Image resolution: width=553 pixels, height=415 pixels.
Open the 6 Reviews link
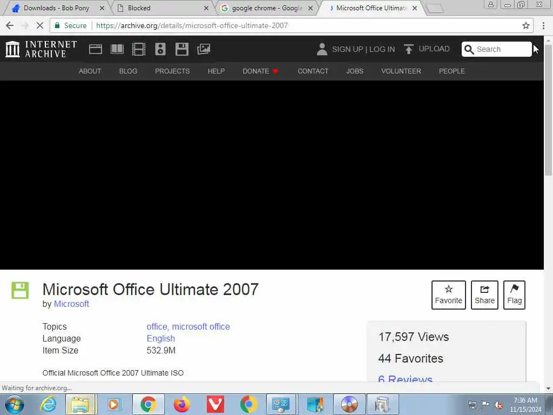click(x=405, y=379)
